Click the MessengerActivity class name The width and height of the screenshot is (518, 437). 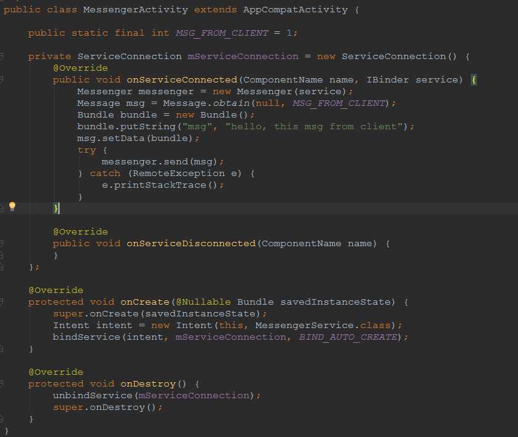click(135, 10)
